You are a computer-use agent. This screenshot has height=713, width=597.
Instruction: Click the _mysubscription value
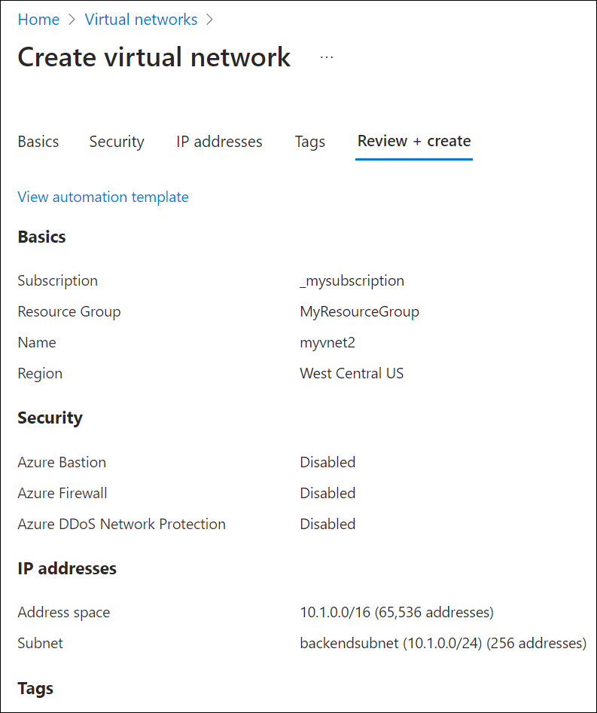pos(352,280)
